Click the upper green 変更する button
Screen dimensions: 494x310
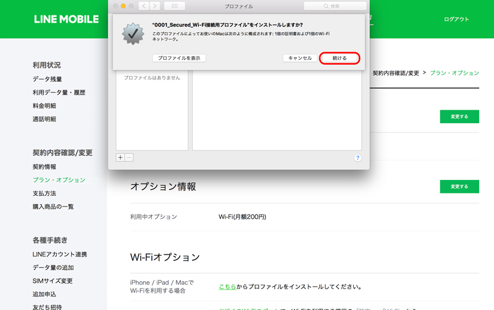pos(459,116)
